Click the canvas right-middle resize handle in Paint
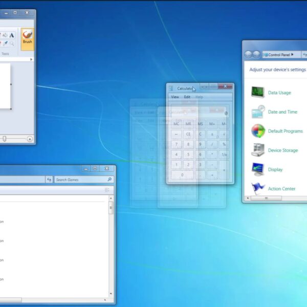This screenshot has width=307, height=307. 11,84
